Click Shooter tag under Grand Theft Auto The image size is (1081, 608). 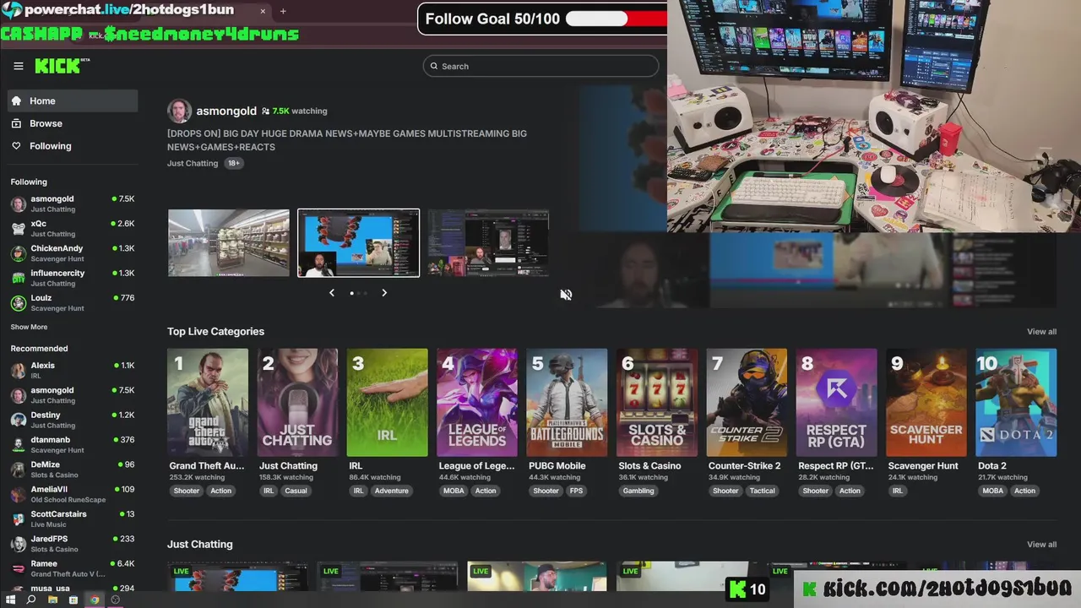pos(187,491)
